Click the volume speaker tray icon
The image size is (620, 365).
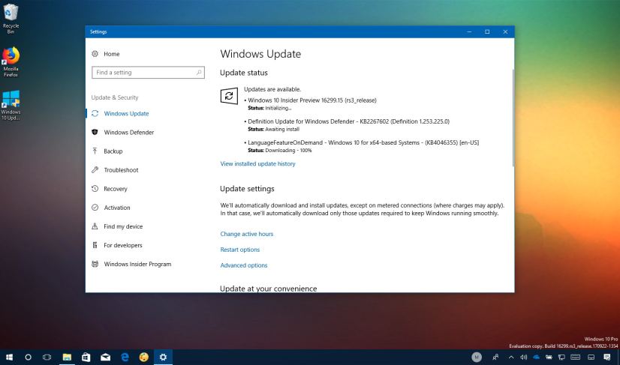(x=524, y=357)
